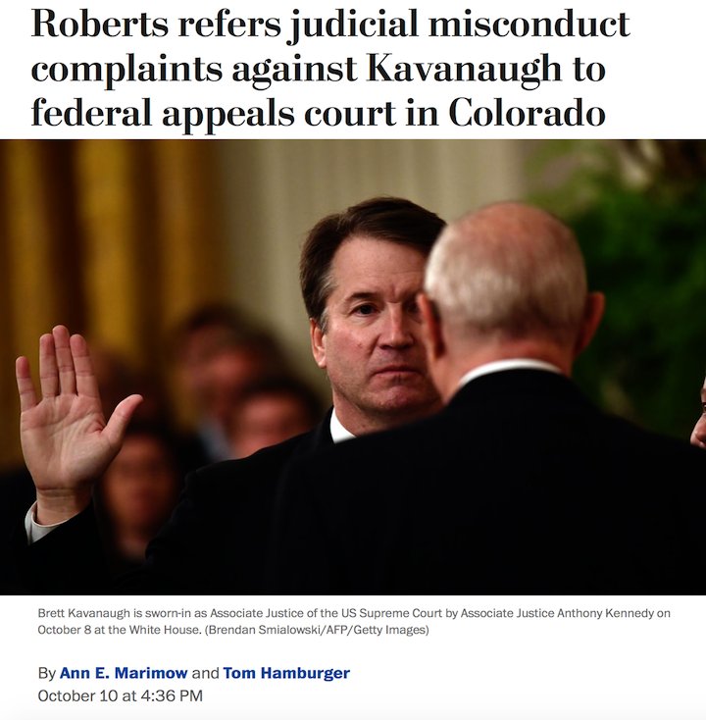This screenshot has width=706, height=720.
Task: Click the article headline about Roberts
Action: pyautogui.click(x=330, y=68)
